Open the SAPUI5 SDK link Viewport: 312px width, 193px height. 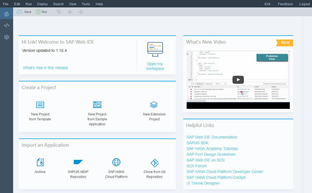pos(197,143)
